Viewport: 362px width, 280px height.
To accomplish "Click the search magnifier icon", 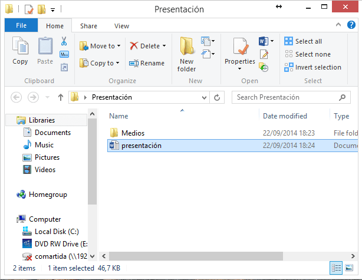I will click(x=342, y=97).
